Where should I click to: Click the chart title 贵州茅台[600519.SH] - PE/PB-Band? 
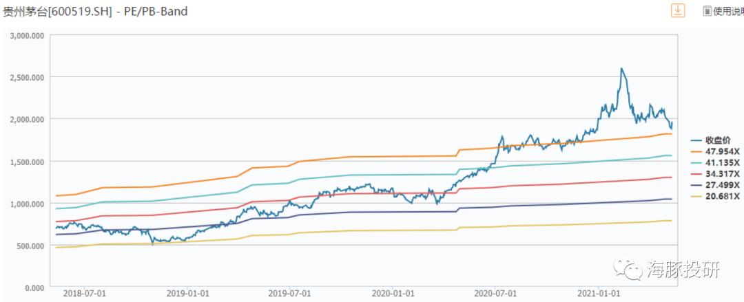pyautogui.click(x=96, y=12)
